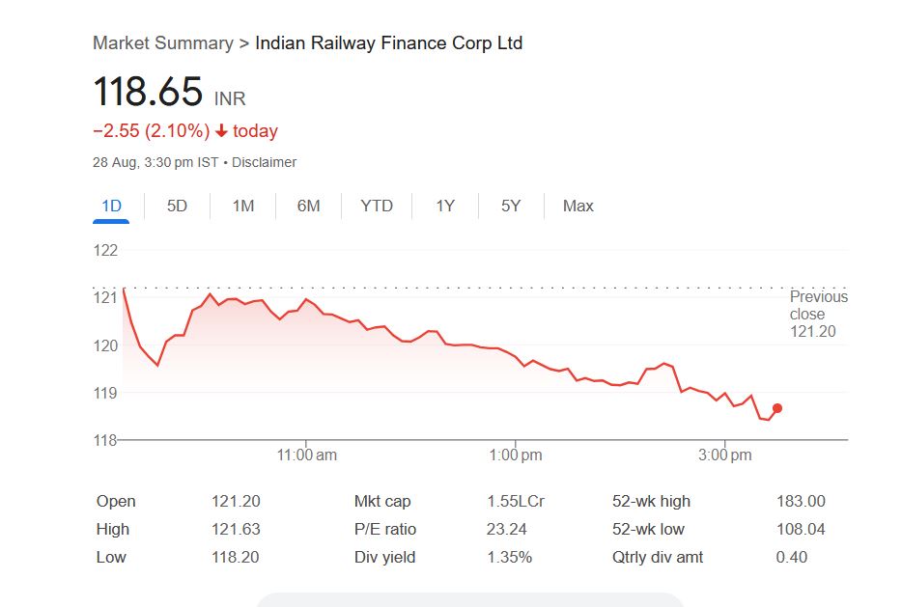Image resolution: width=902 pixels, height=607 pixels.
Task: Open the Disclaimer link
Action: point(264,162)
